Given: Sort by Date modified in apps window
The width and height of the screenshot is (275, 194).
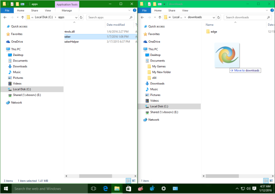Looking at the screenshot, I should (116, 25).
